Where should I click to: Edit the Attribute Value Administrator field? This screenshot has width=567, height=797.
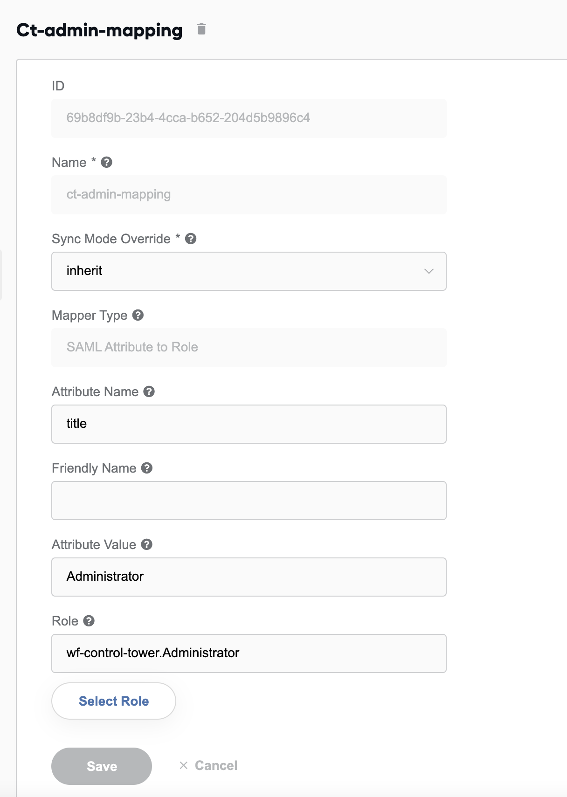coord(249,577)
